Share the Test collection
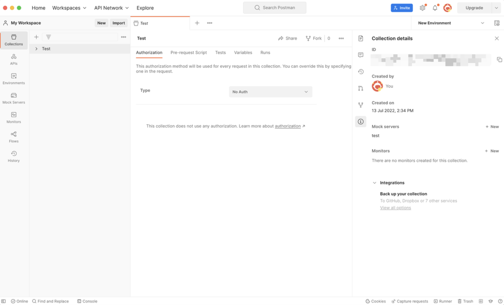The image size is (504, 305). click(x=288, y=38)
